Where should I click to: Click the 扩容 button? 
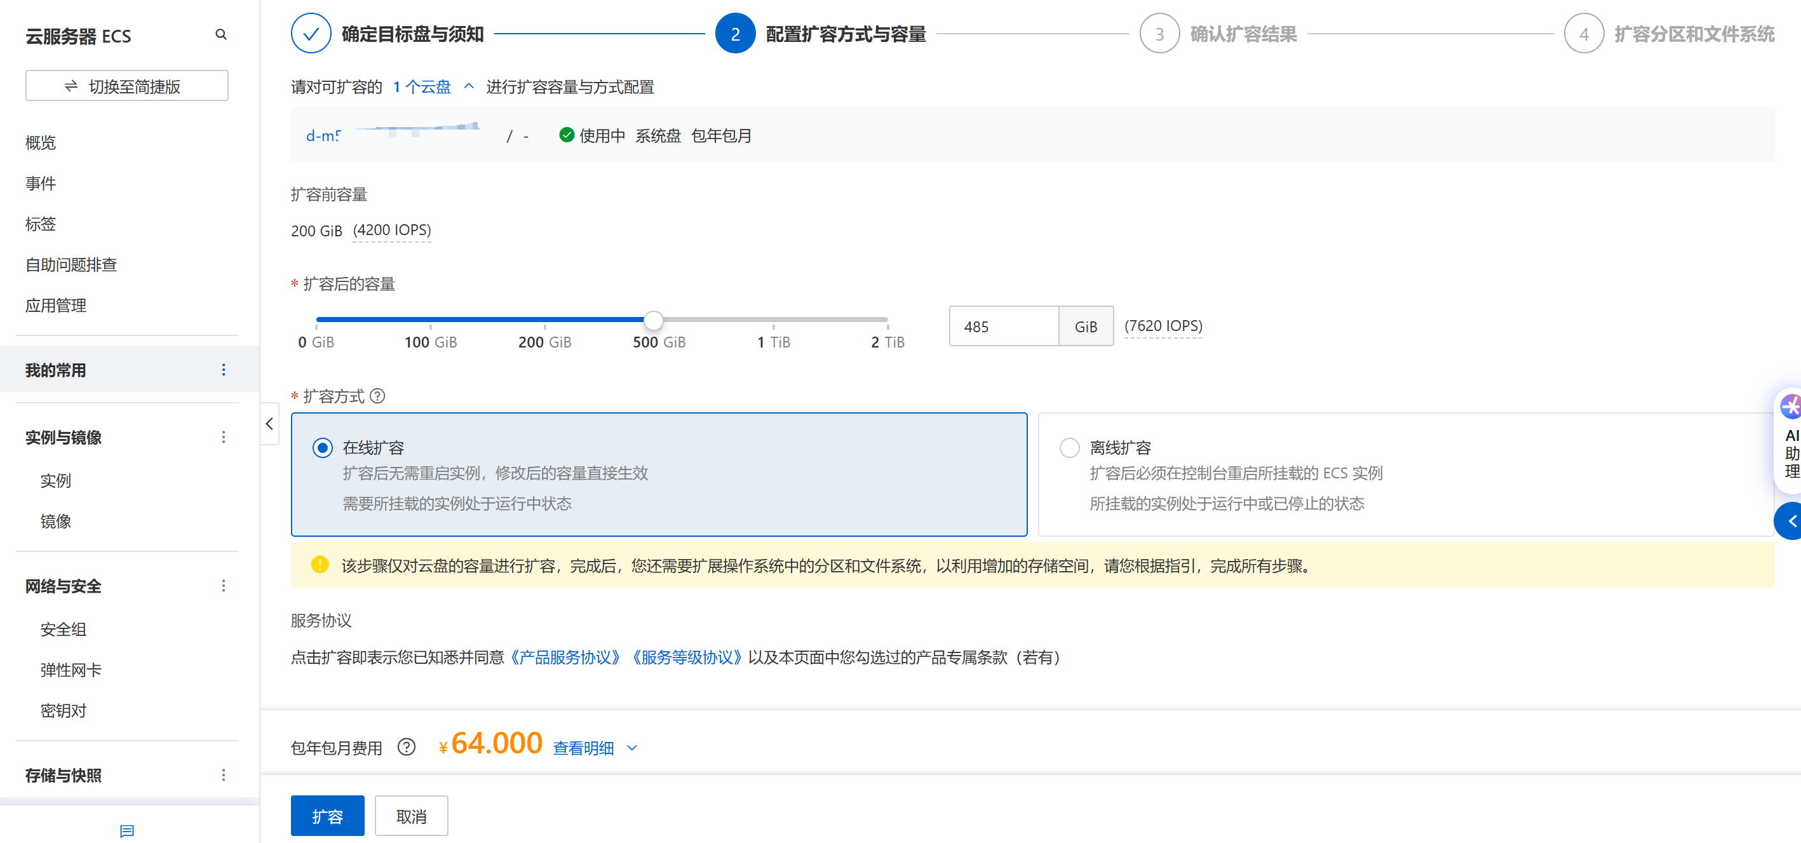point(327,816)
